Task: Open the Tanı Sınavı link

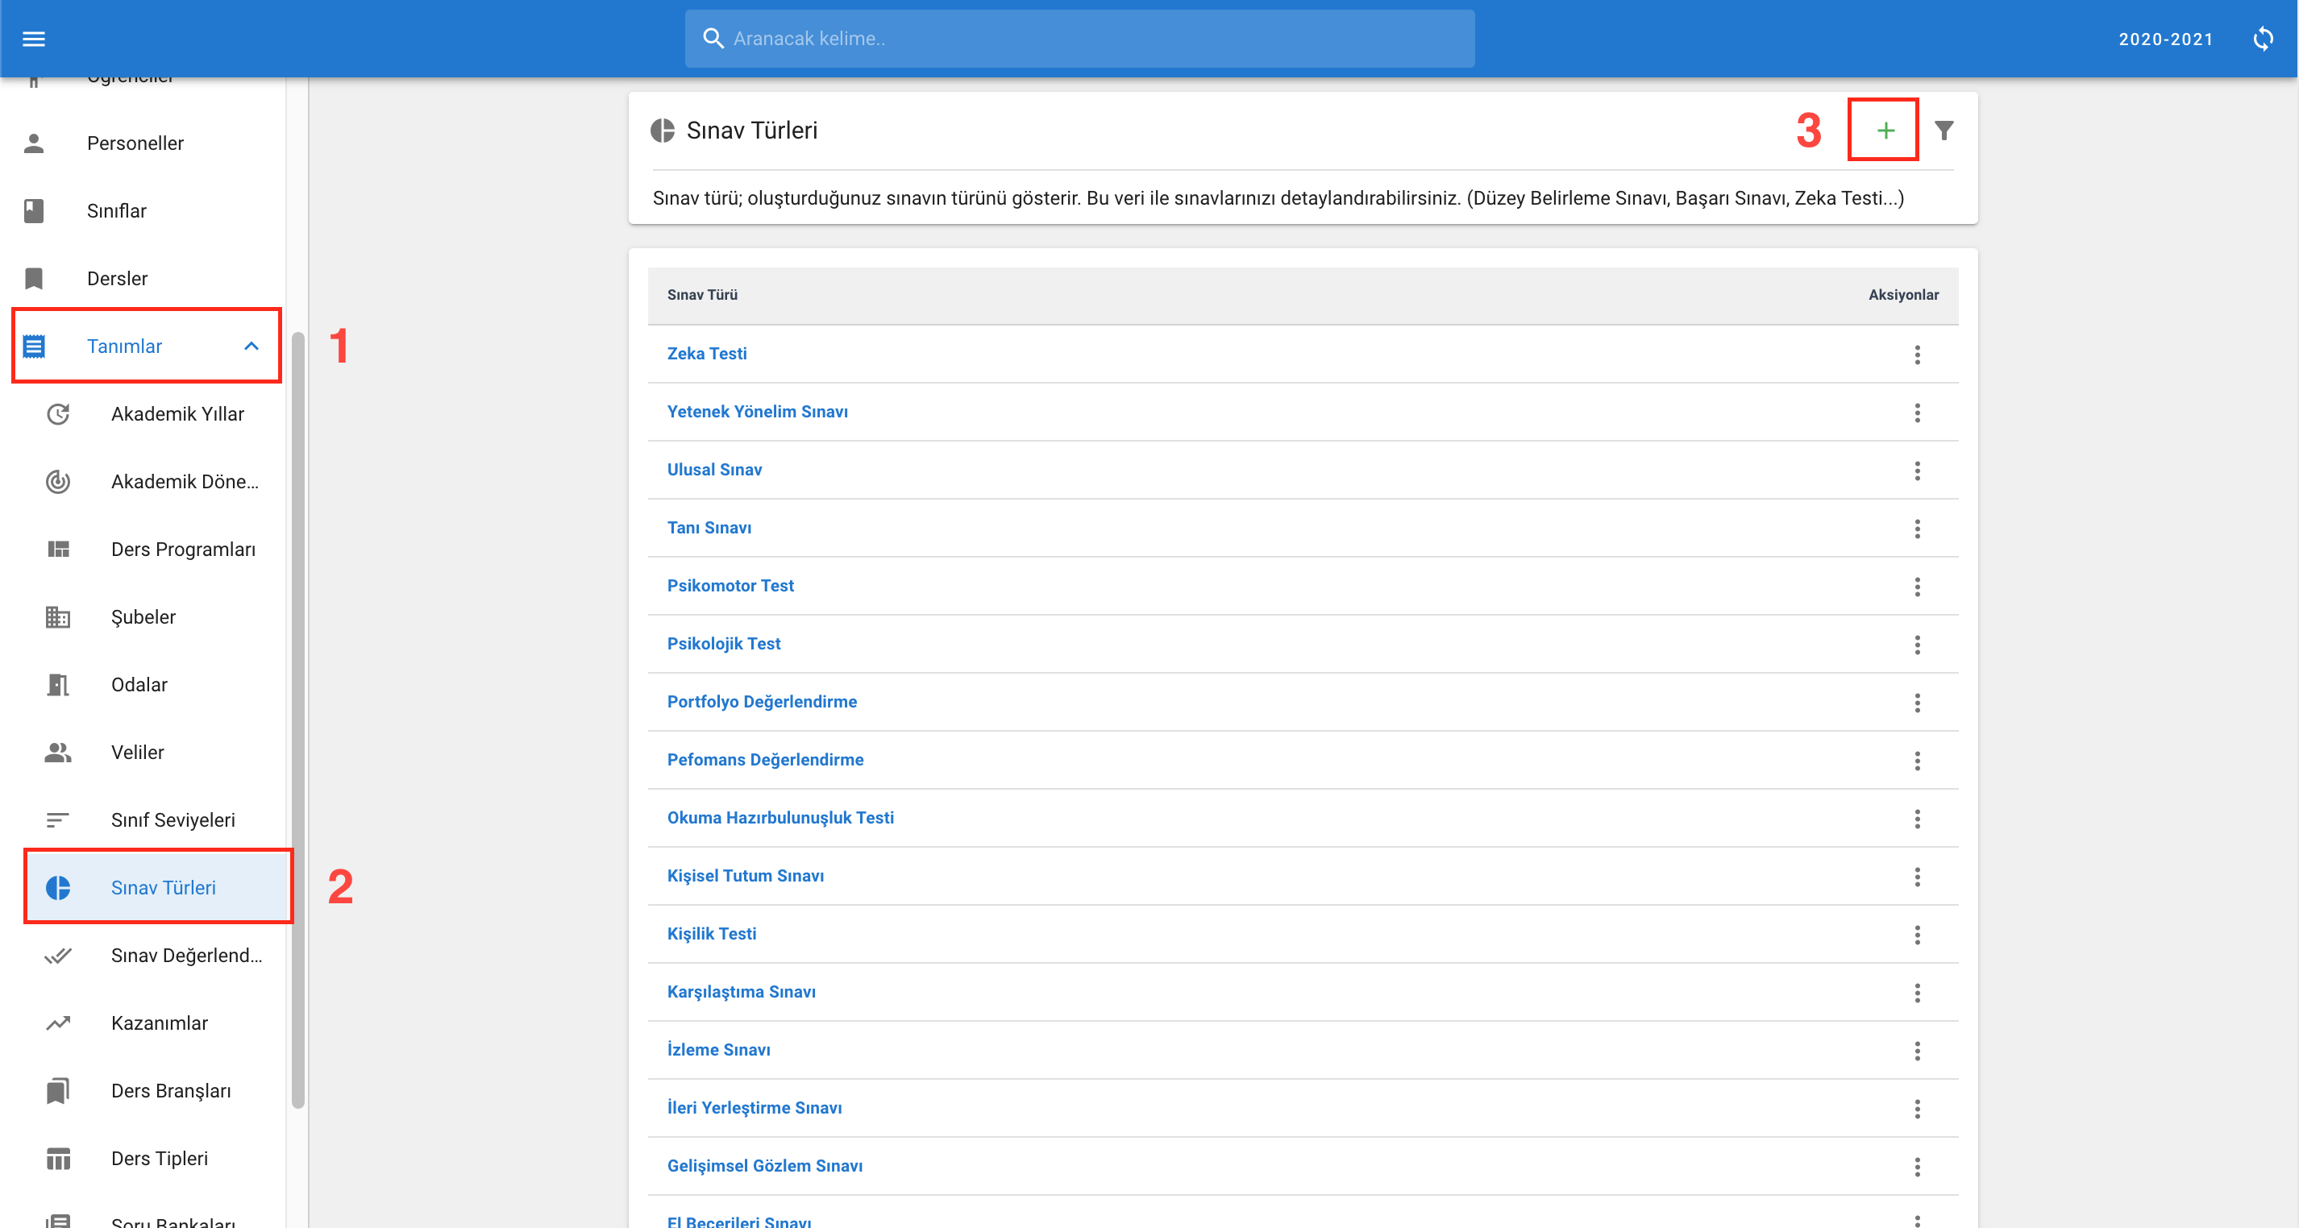Action: tap(709, 527)
